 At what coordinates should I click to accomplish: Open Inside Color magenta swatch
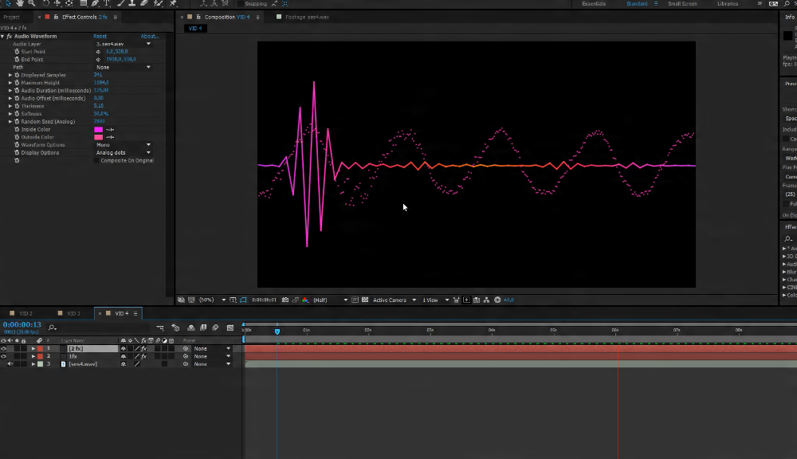pos(99,130)
